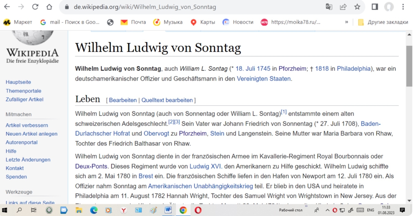Open the Chrome three-dot menu
Viewport: 414px width, 216px height.
pyautogui.click(x=403, y=7)
